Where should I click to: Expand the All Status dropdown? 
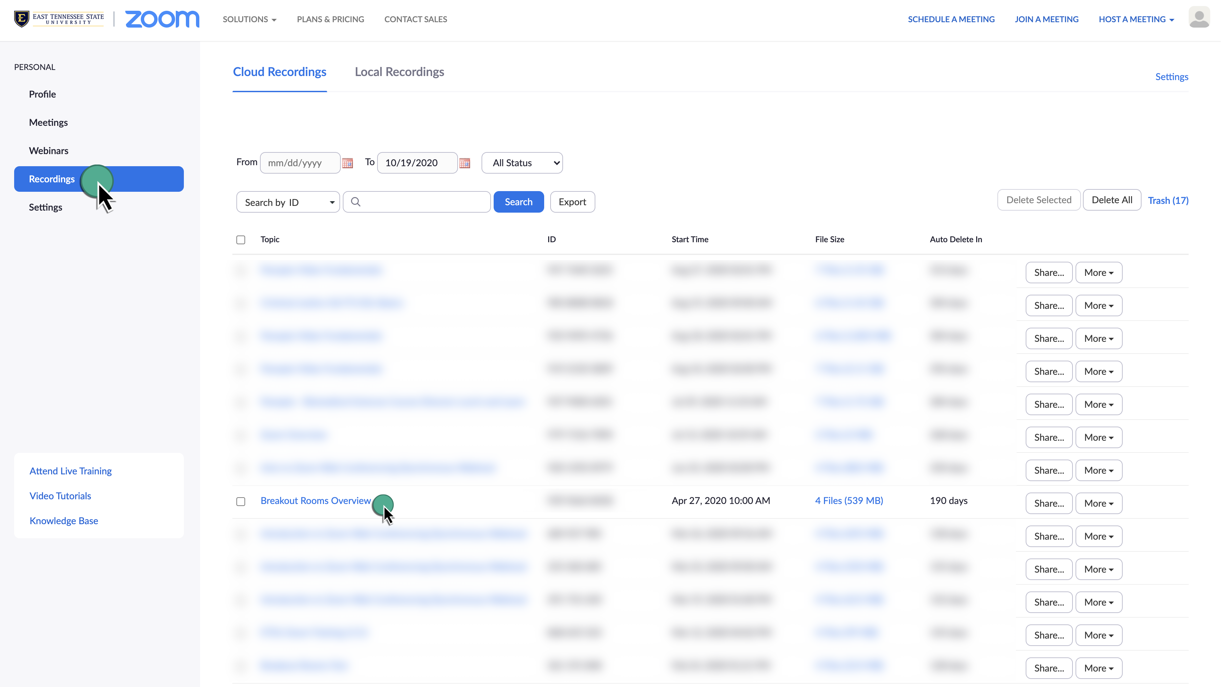point(522,163)
